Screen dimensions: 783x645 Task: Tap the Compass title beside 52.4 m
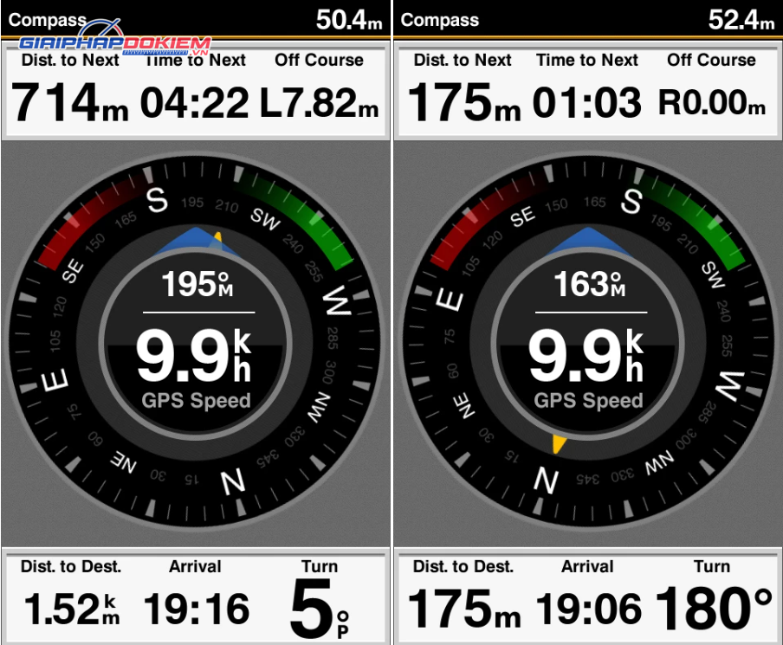pos(439,20)
